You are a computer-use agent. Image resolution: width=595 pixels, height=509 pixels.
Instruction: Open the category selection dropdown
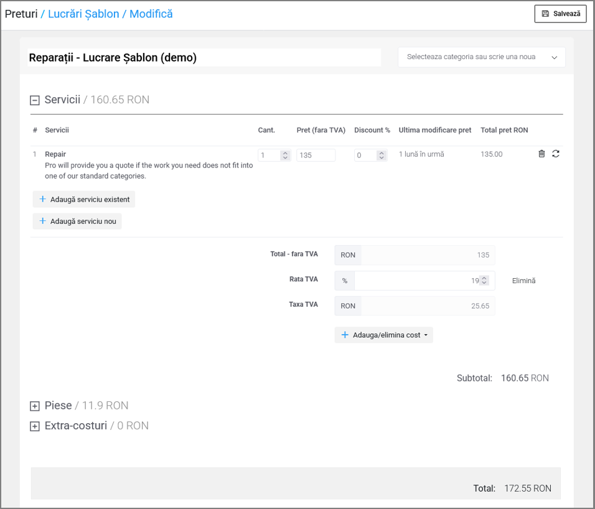[481, 57]
